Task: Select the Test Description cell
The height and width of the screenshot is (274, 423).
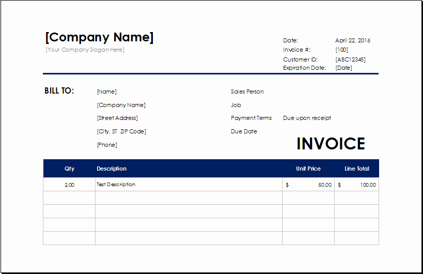Action: (189, 185)
